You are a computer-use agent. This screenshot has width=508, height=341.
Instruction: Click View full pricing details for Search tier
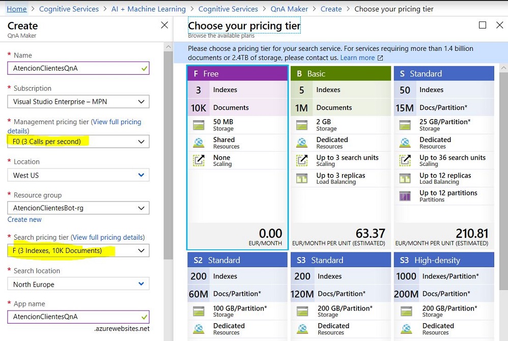108,237
